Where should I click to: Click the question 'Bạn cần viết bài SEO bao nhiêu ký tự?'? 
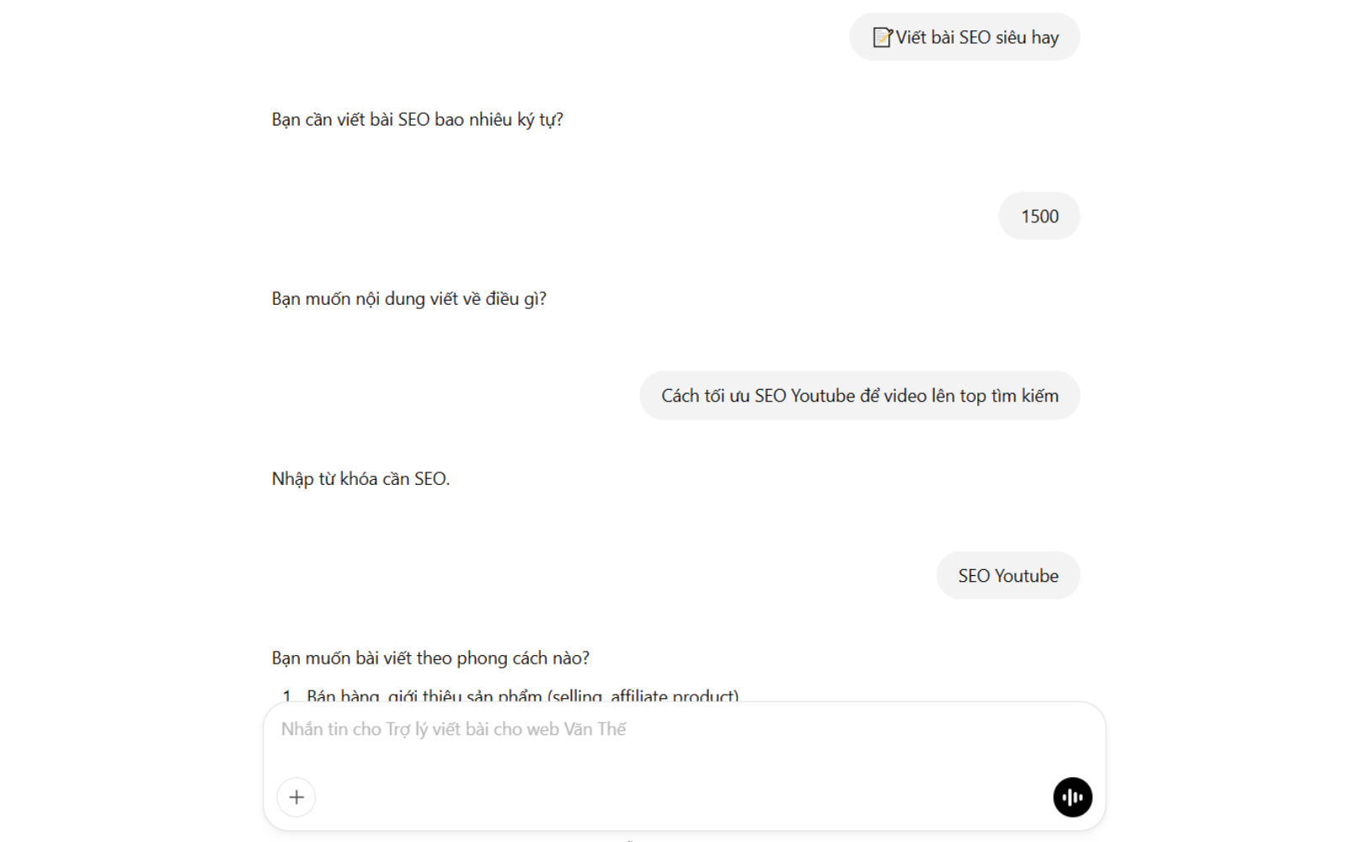417,120
